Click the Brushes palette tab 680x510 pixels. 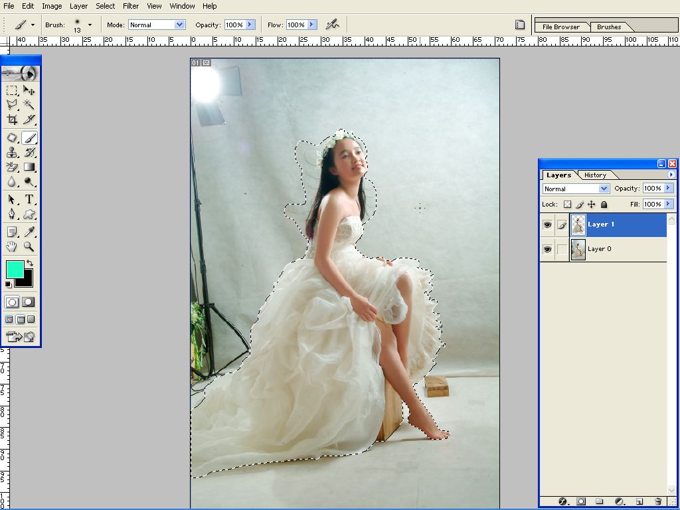click(x=609, y=27)
